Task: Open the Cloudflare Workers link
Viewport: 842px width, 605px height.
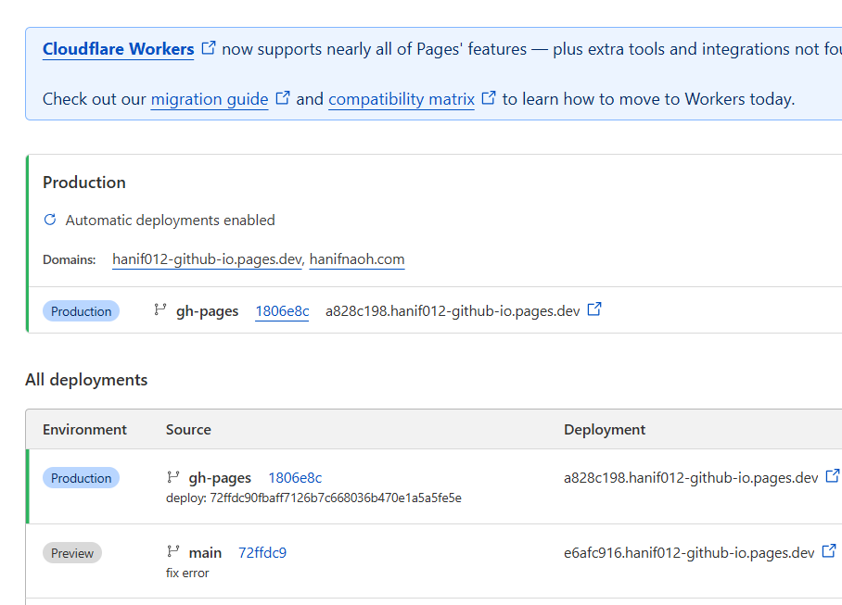Action: coord(117,48)
